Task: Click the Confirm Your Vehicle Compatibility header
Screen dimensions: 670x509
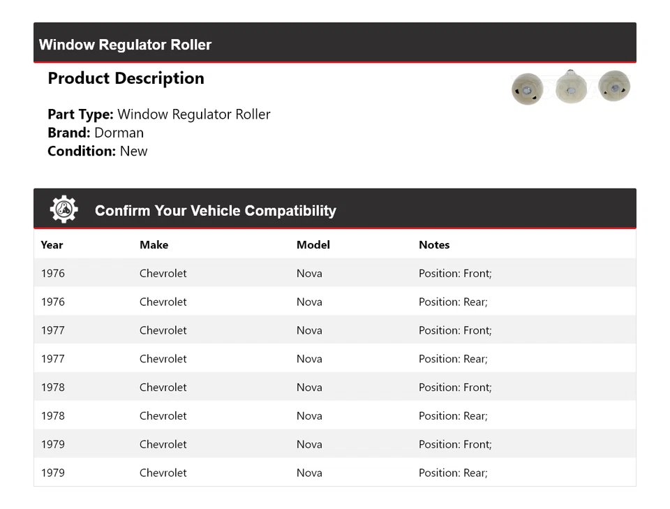Action: 215,210
